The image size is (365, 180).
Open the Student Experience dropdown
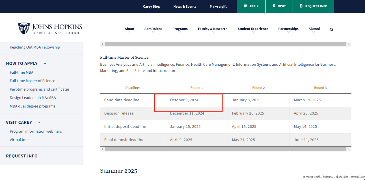coord(253,29)
